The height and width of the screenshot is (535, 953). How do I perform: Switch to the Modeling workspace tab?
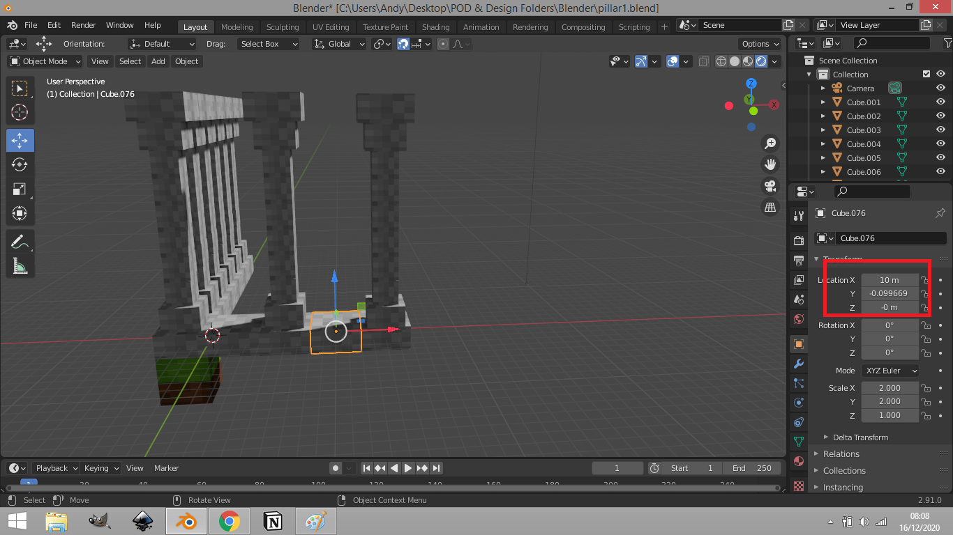pos(237,27)
